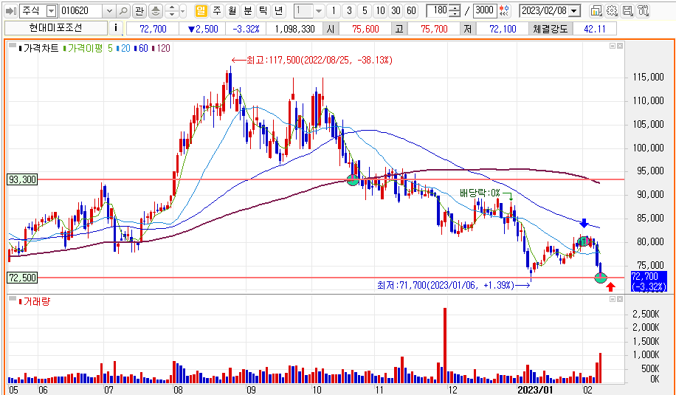Select interval preset 3
This screenshot has width=676, height=395.
349,11
